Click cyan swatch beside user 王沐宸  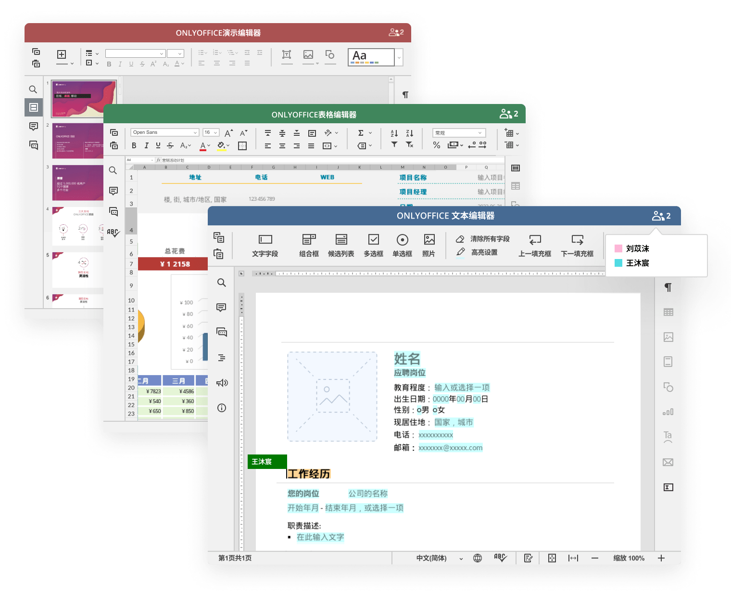pyautogui.click(x=618, y=263)
